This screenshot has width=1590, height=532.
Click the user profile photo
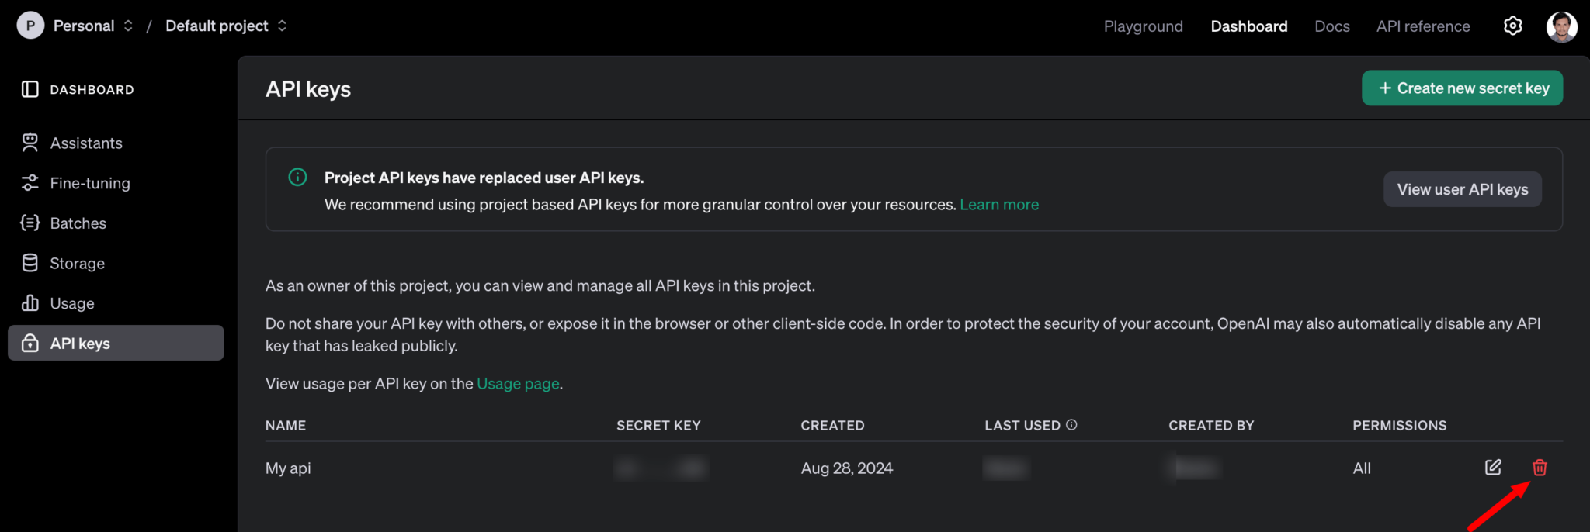pyautogui.click(x=1561, y=26)
